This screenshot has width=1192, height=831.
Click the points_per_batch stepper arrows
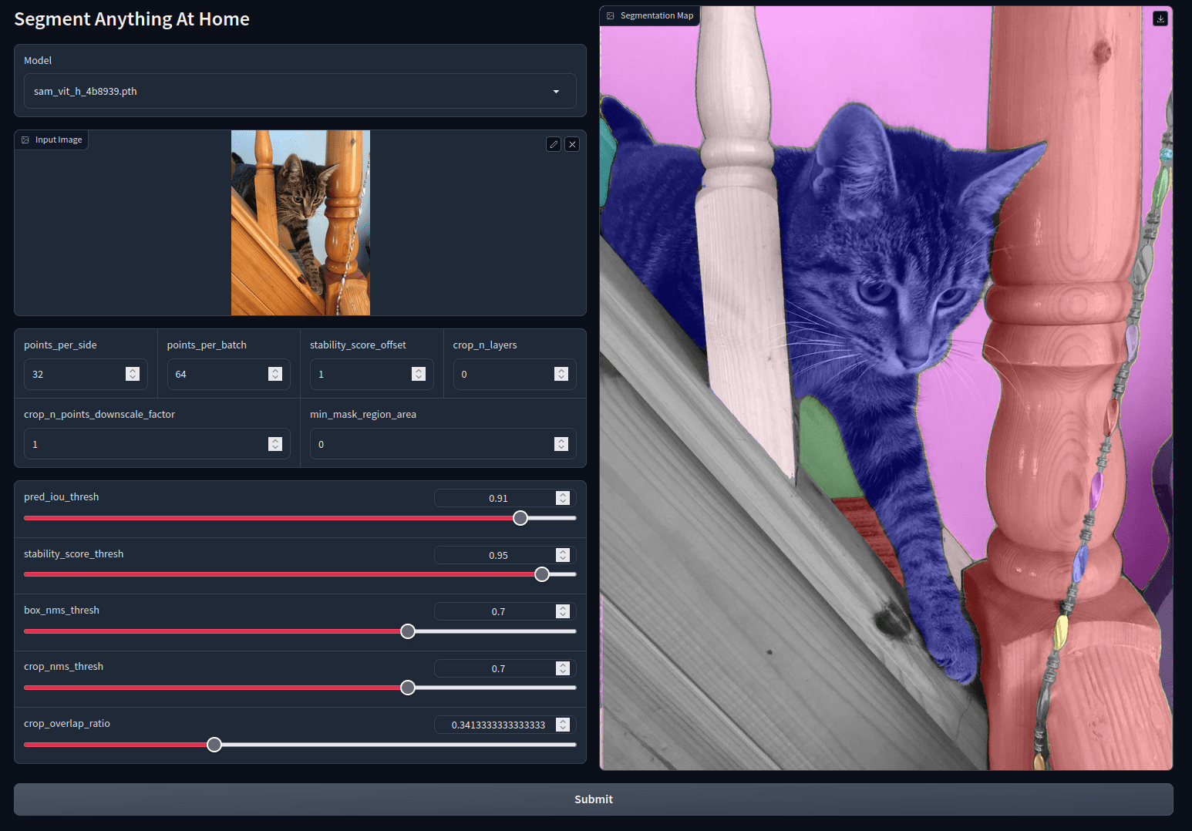tap(275, 374)
